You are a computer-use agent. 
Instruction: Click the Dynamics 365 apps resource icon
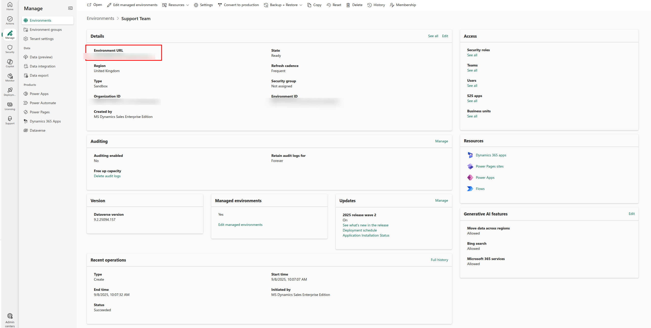point(470,155)
